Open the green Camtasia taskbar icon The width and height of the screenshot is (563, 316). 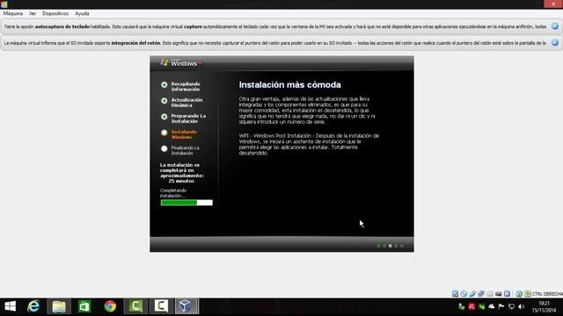tap(135, 306)
